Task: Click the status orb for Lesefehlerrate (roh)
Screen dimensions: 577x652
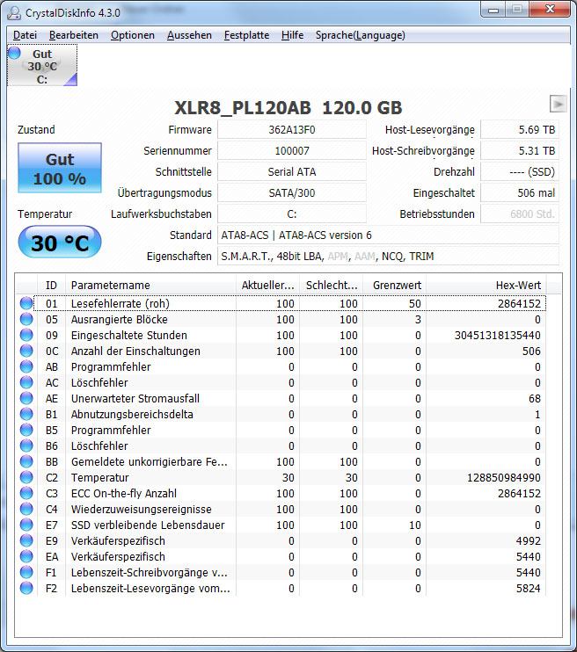Action: (x=26, y=303)
